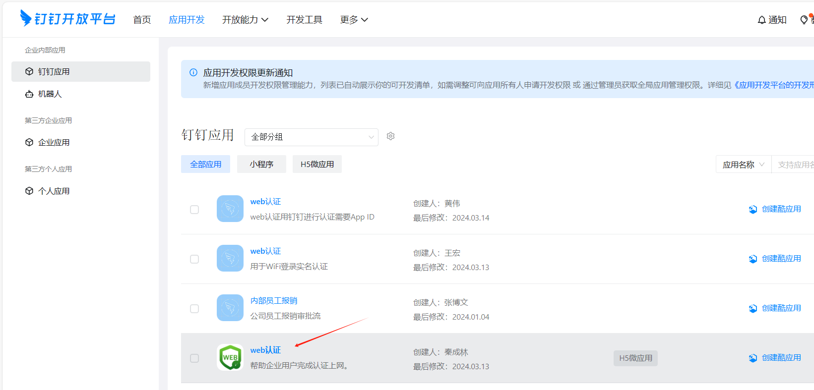Click the 创建人: 张博文 text

coord(440,302)
